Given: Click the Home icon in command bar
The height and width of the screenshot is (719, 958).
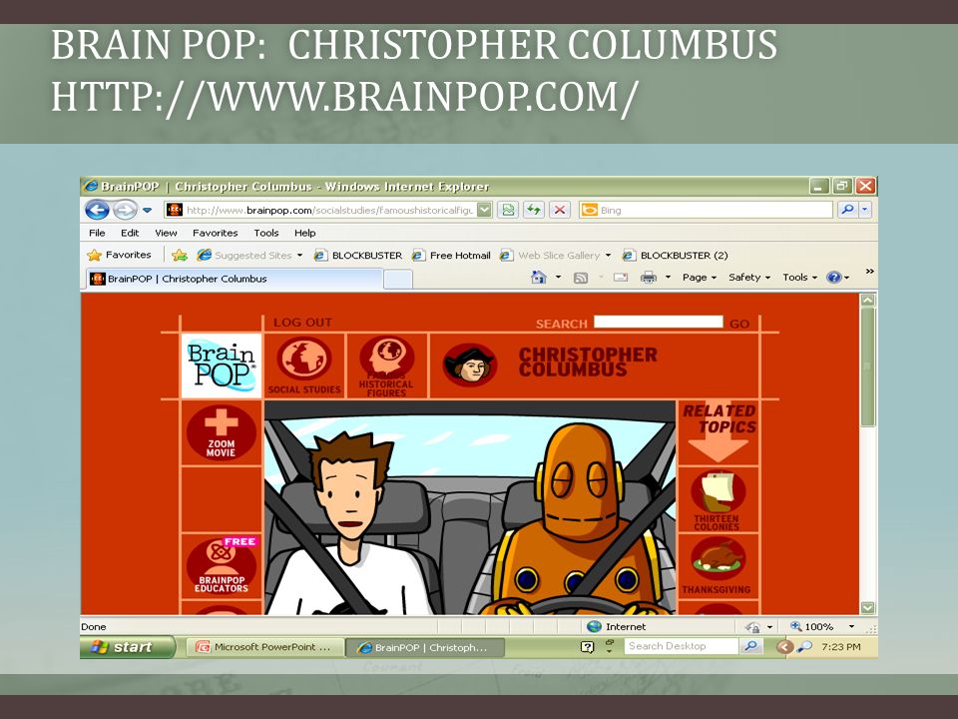Looking at the screenshot, I should (x=538, y=278).
